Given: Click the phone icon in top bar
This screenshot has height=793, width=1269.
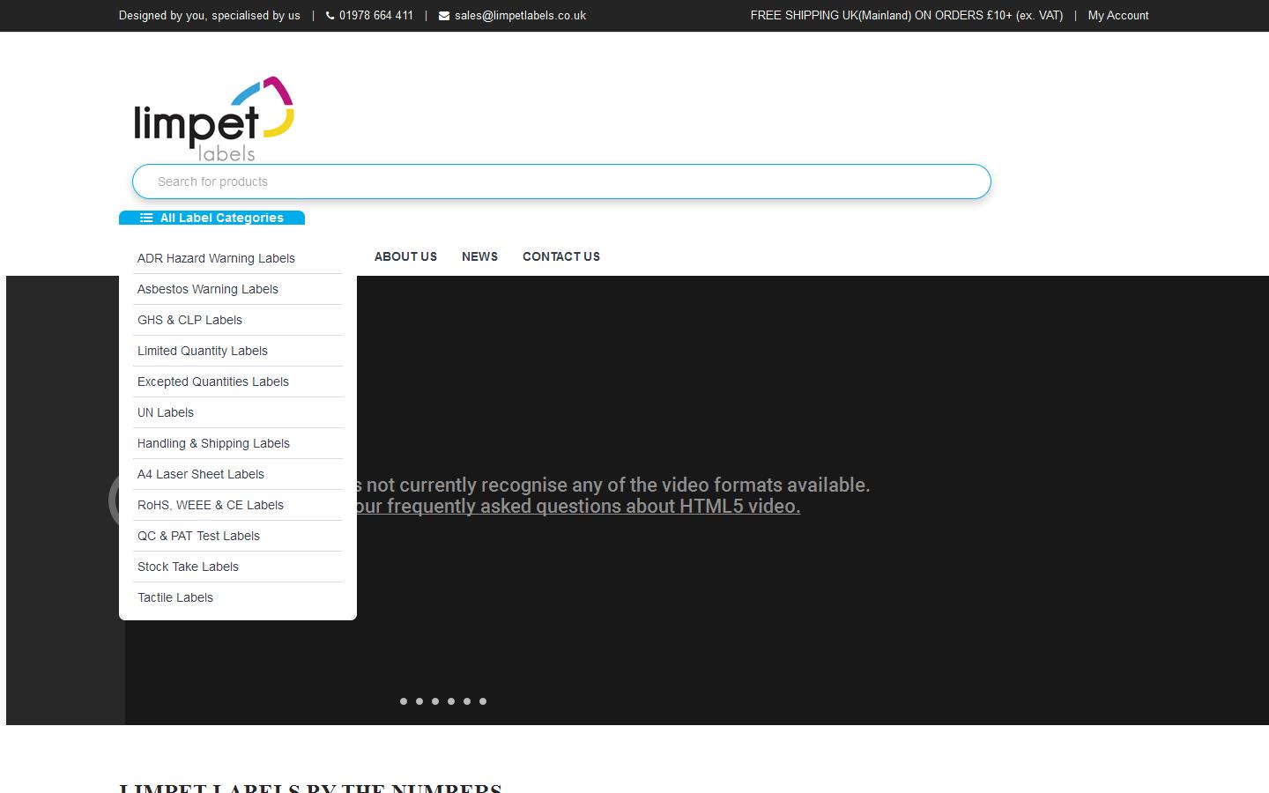Looking at the screenshot, I should (330, 16).
